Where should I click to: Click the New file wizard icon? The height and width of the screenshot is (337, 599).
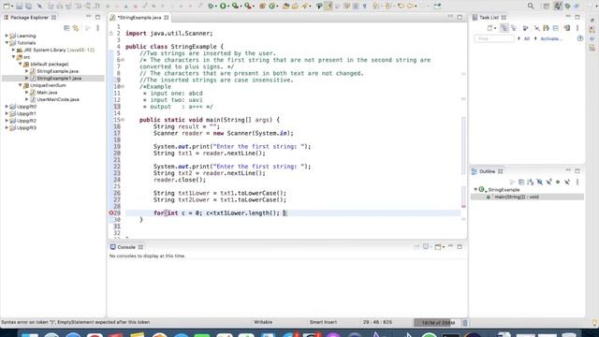tap(7, 7)
